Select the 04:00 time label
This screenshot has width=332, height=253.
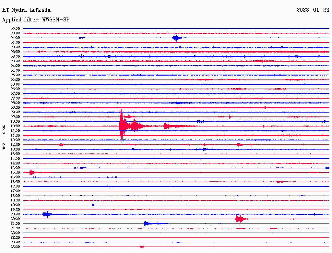click(x=15, y=66)
